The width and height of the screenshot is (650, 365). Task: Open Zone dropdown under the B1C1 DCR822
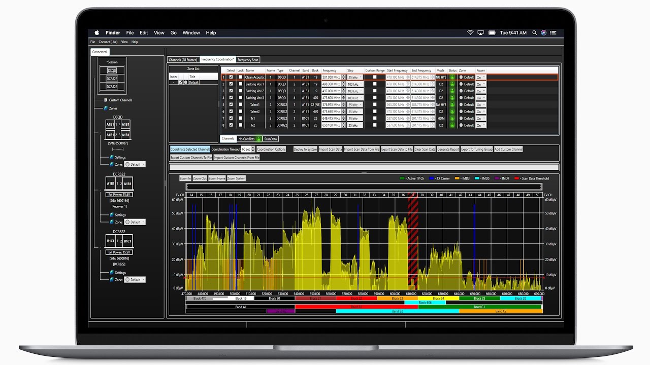(135, 280)
